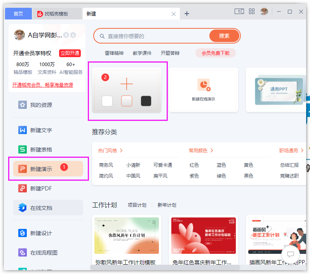Click the 稻壳 logo on 找稻壳模板 tab

(40, 14)
